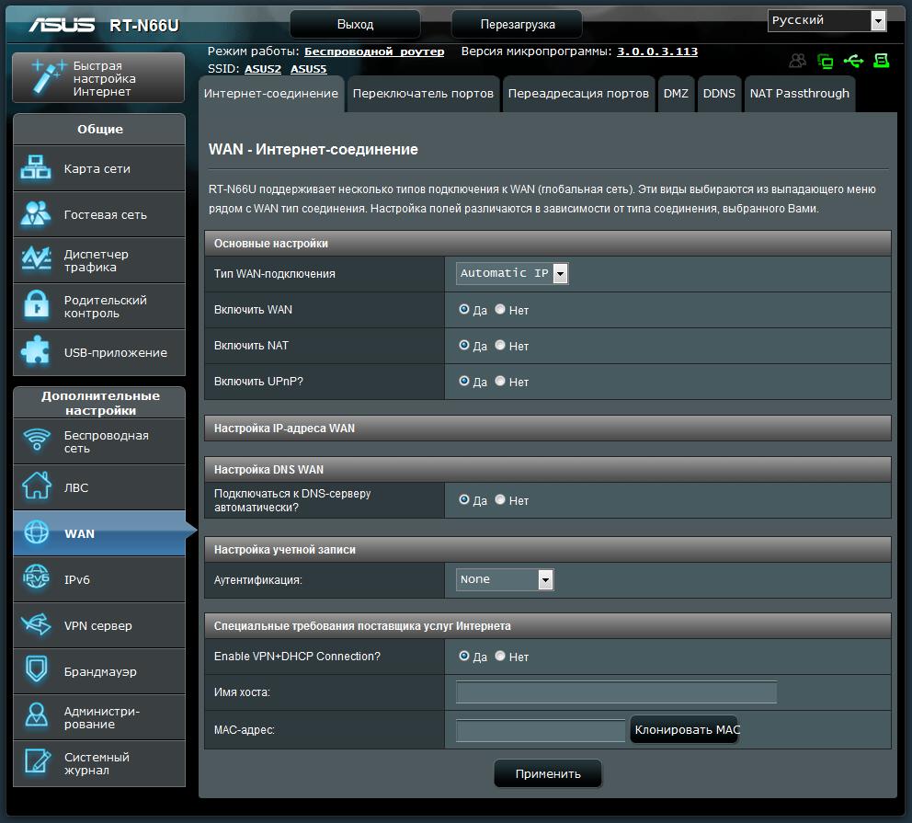Click the green network status icon

pyautogui.click(x=825, y=61)
